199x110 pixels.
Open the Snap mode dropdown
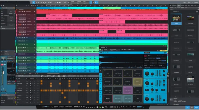(86, 3)
